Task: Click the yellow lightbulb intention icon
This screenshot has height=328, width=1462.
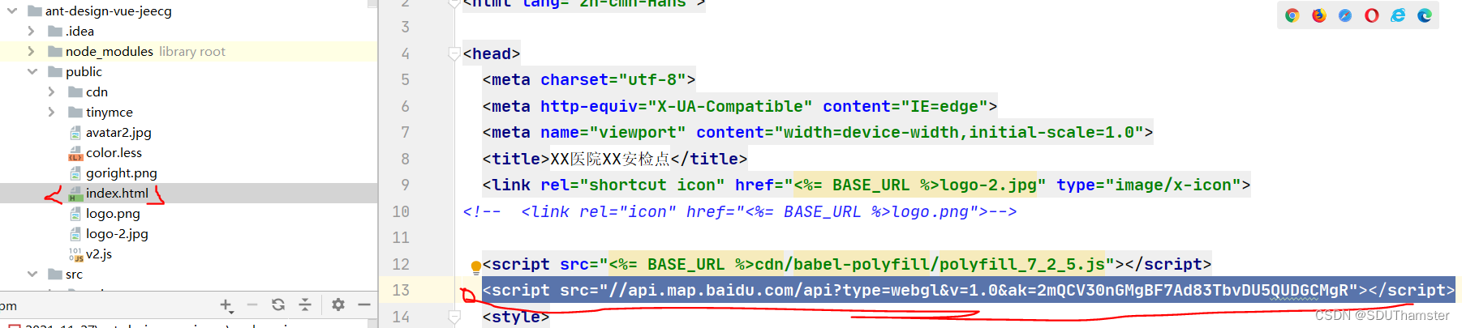Action: [475, 266]
